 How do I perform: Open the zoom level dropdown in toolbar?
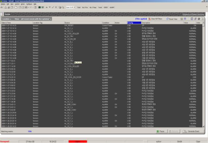click(74, 7)
